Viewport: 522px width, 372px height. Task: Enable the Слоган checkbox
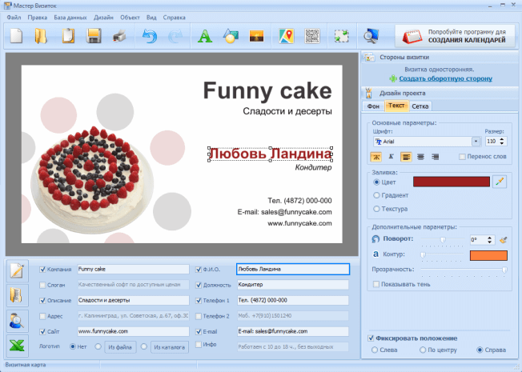pyautogui.click(x=42, y=285)
